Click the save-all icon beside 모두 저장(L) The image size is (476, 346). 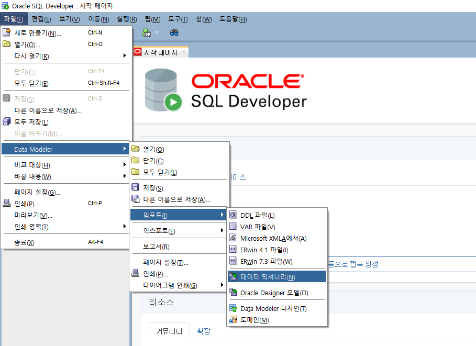coord(7,122)
